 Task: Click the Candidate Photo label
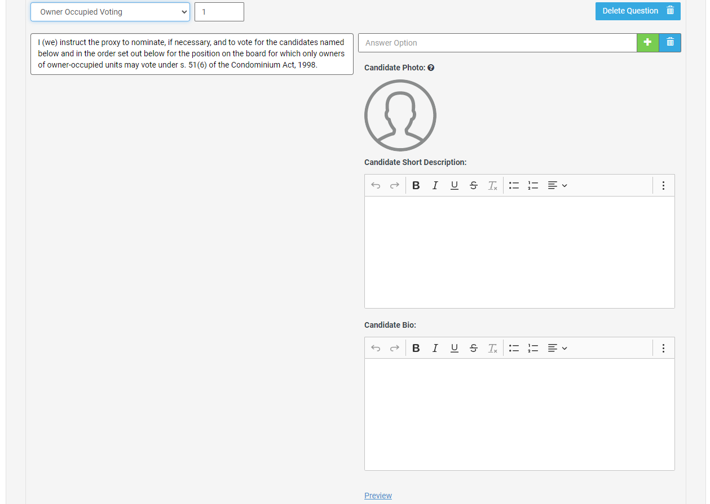point(395,68)
